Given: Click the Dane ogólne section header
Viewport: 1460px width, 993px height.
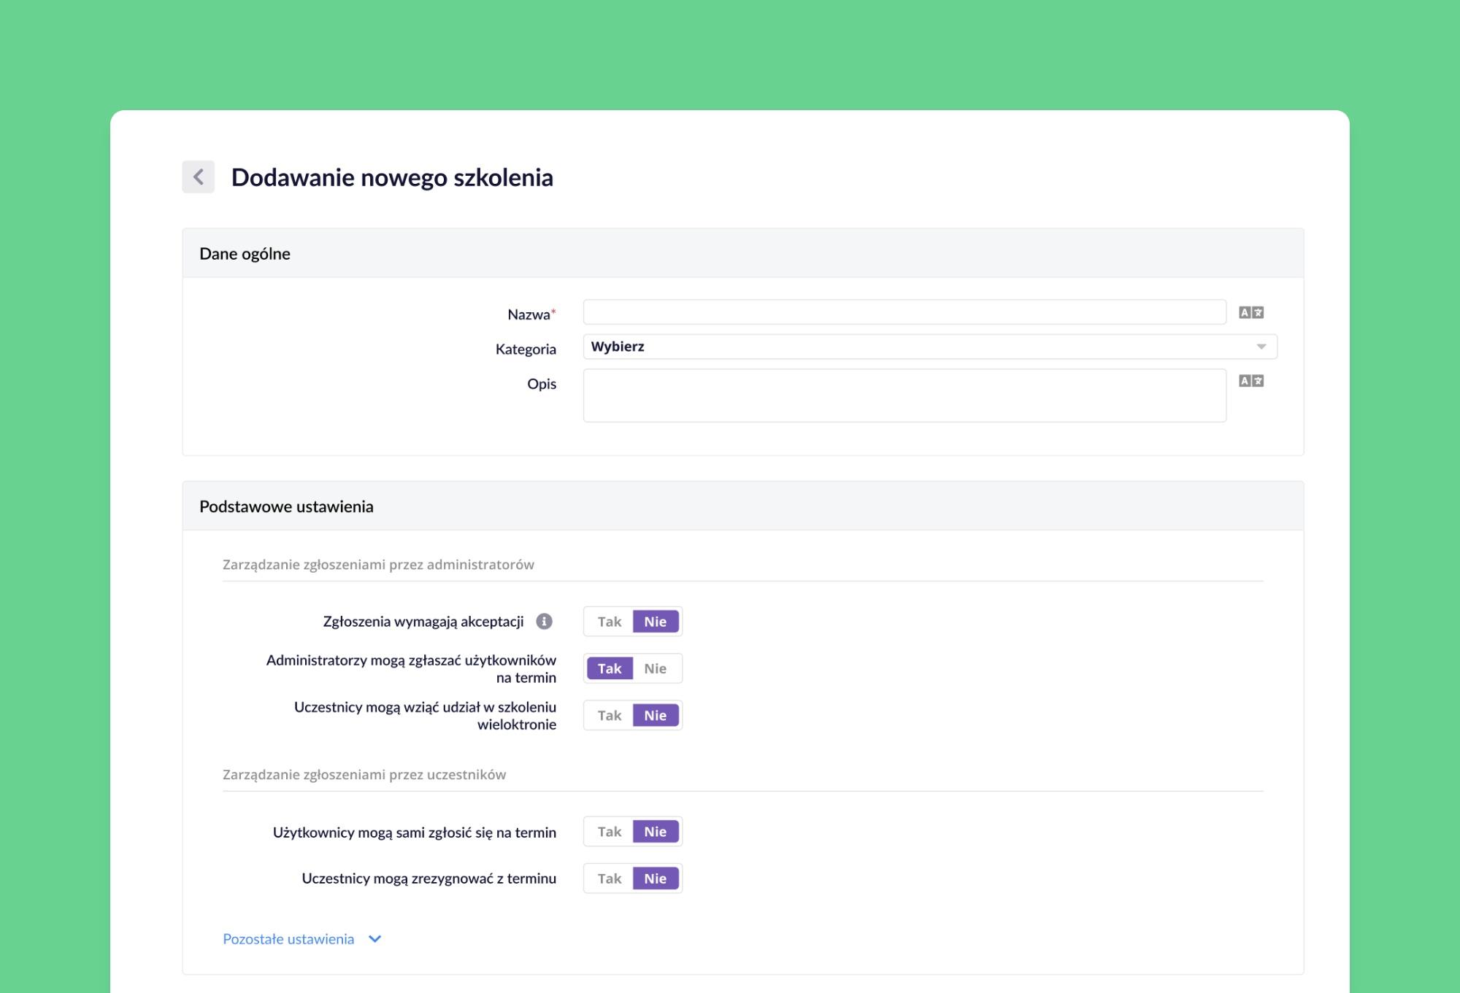Looking at the screenshot, I should click(x=743, y=253).
